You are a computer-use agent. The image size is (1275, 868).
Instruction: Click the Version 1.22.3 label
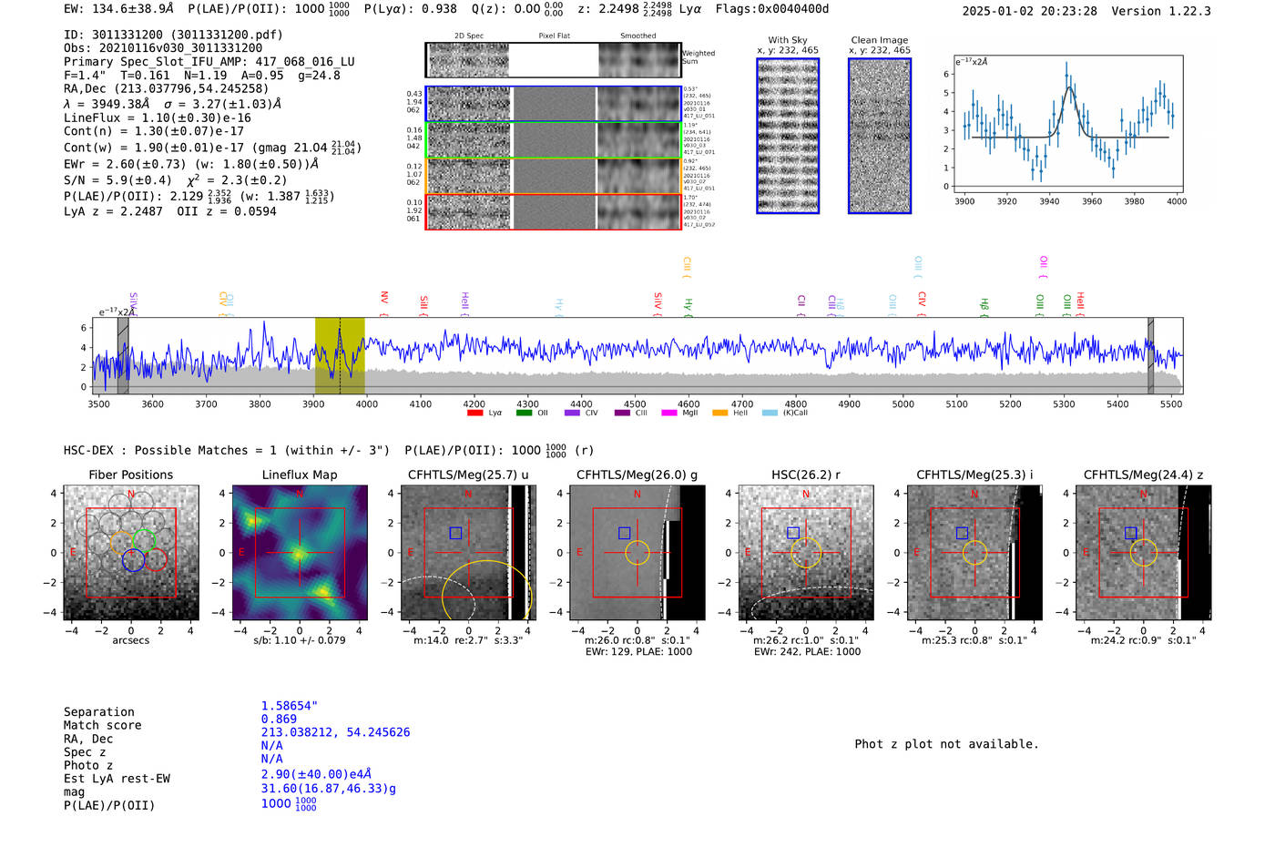(1161, 11)
